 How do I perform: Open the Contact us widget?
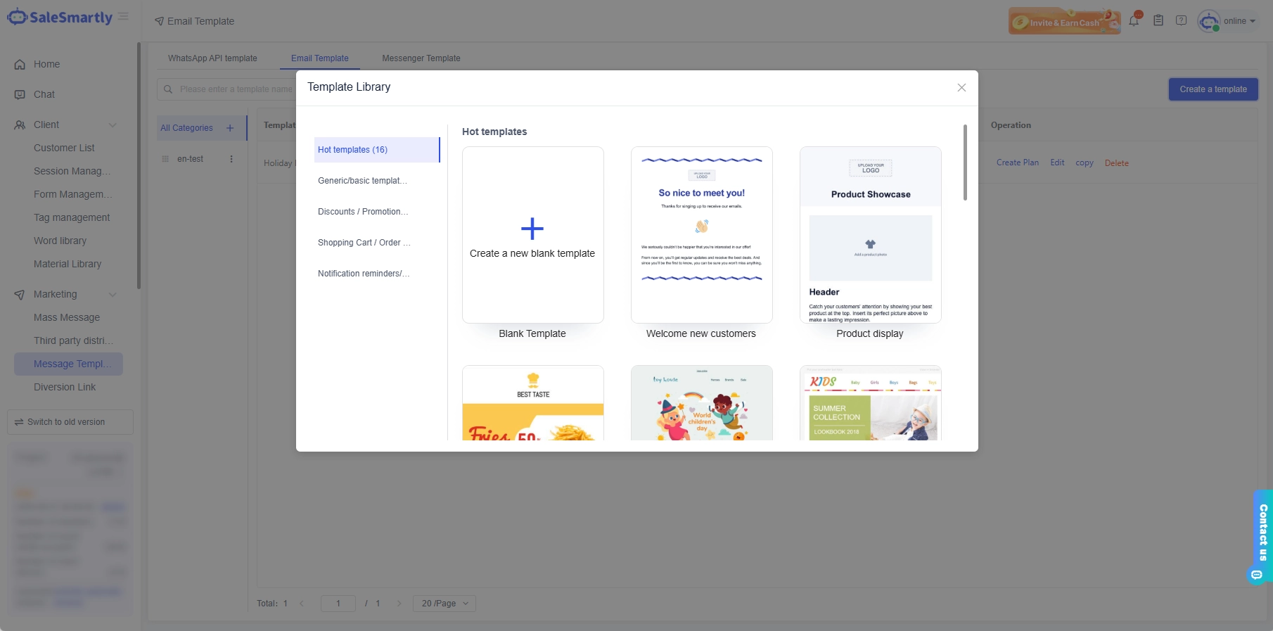1262,536
